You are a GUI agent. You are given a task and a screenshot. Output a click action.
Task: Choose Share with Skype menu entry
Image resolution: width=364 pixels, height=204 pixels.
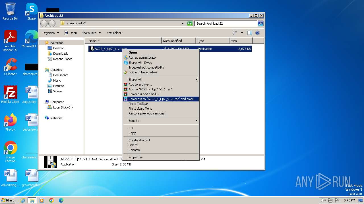click(x=161, y=63)
